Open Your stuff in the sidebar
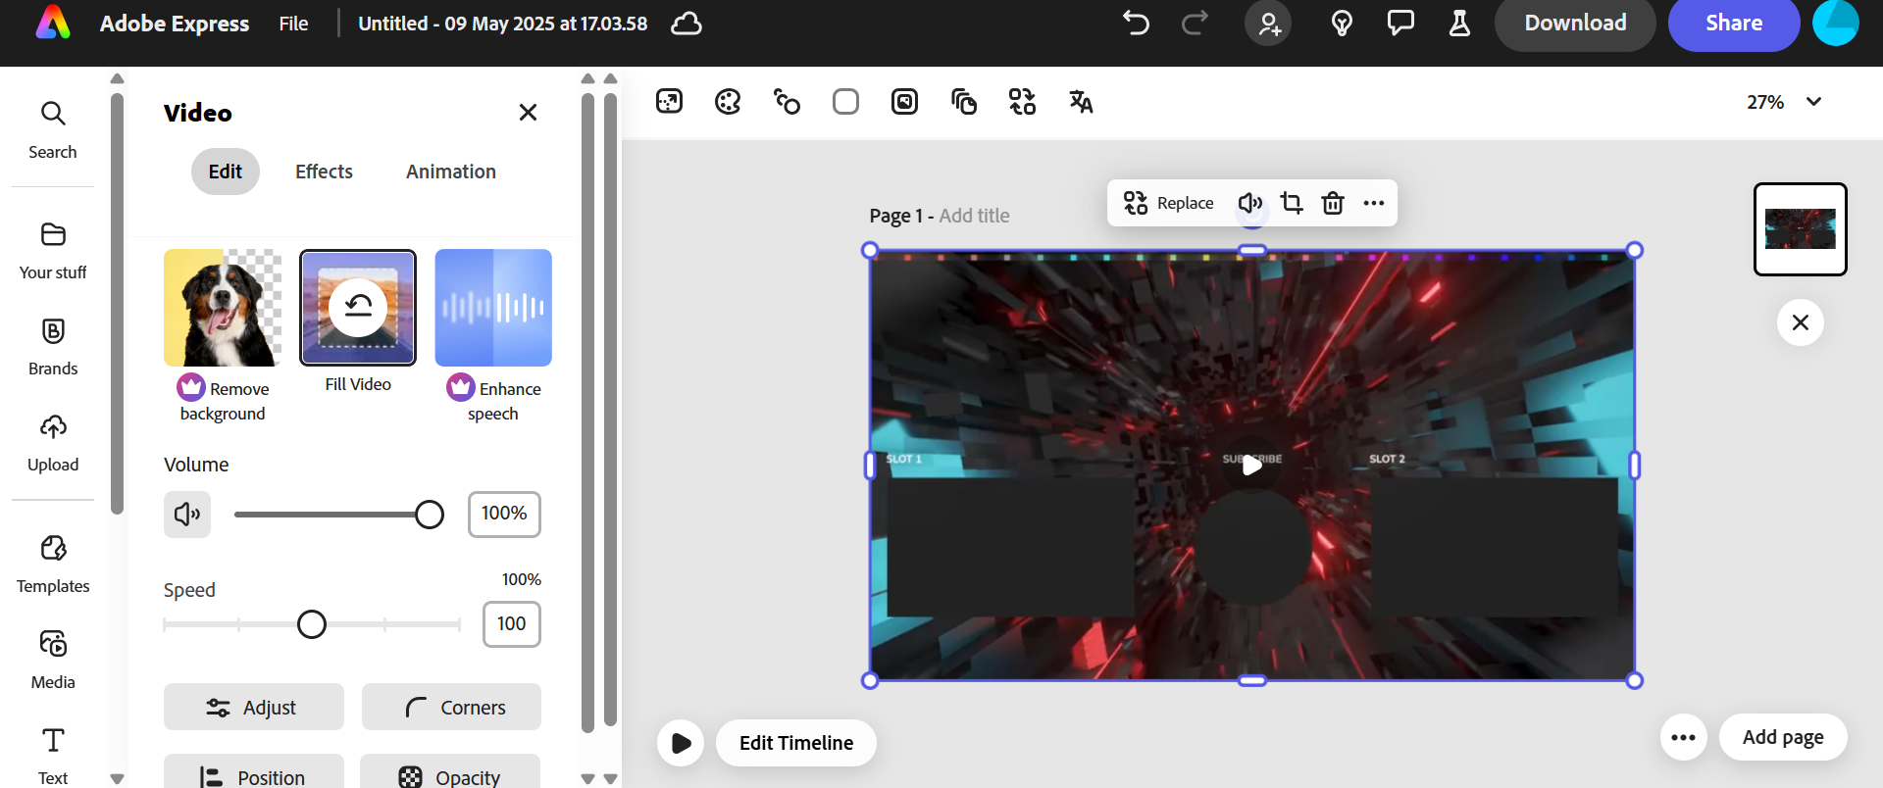This screenshot has width=1883, height=788. (x=53, y=251)
